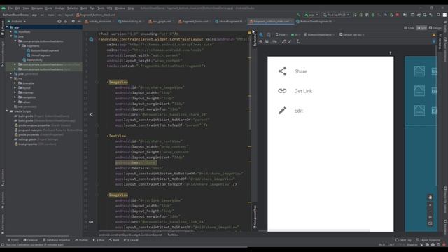This screenshot has width=448, height=252.
Task: Open the app run configuration dropdown
Action: tap(311, 15)
